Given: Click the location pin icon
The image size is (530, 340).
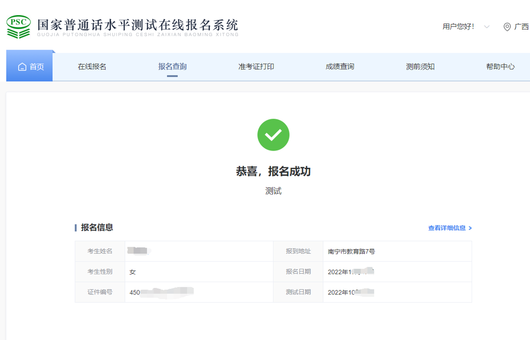Looking at the screenshot, I should 507,27.
